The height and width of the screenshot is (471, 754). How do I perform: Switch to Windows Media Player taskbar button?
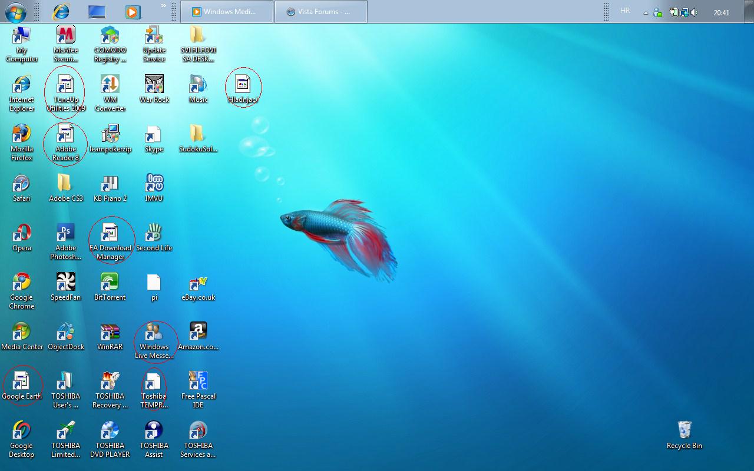226,12
